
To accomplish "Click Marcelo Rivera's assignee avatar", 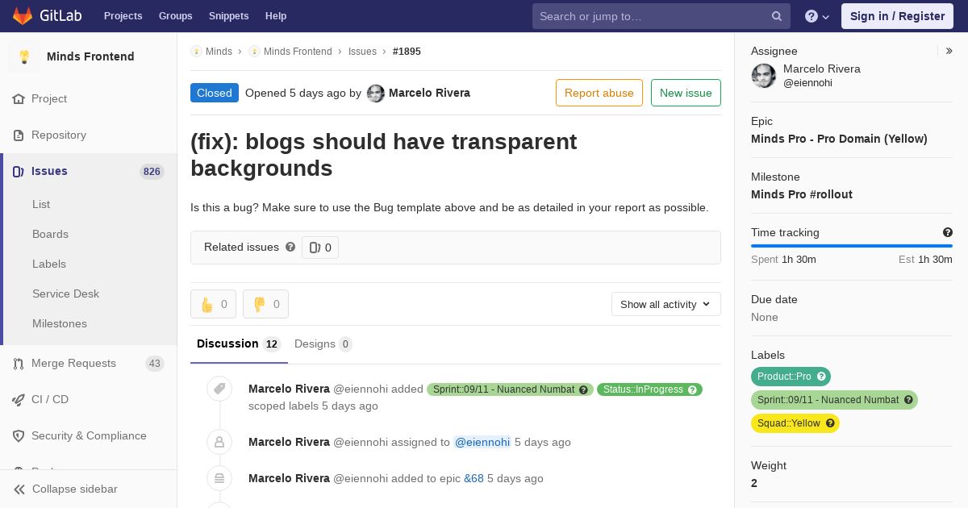I will click(764, 76).
